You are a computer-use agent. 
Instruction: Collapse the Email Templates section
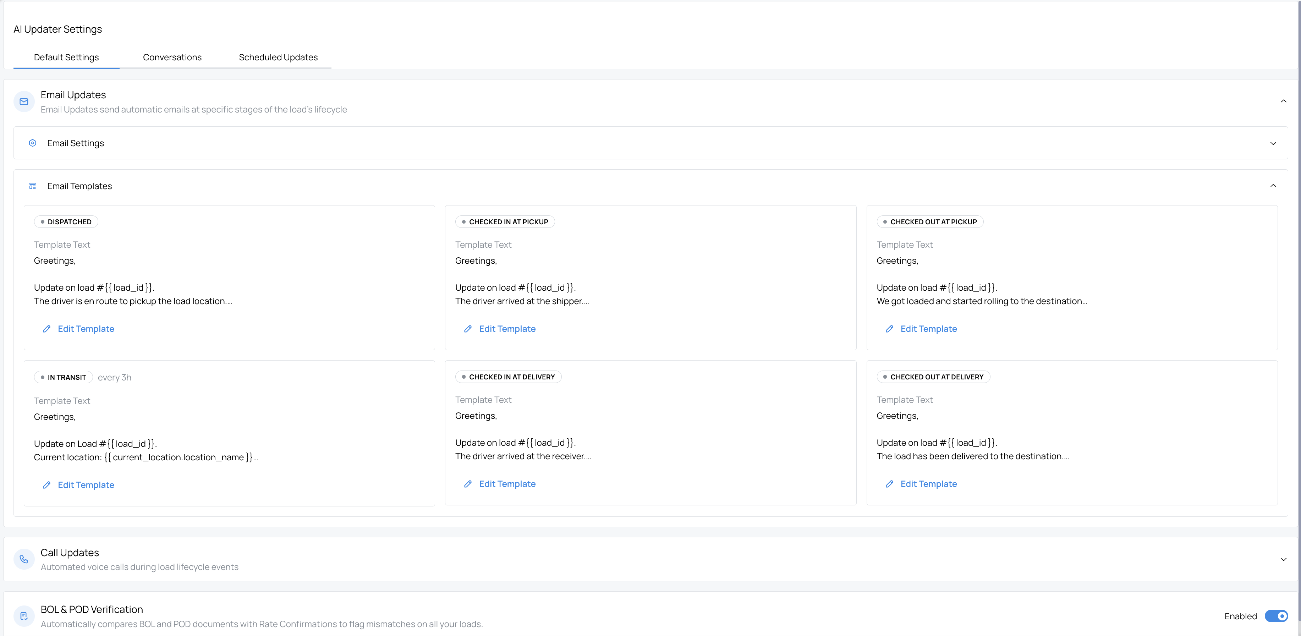pyautogui.click(x=1273, y=186)
